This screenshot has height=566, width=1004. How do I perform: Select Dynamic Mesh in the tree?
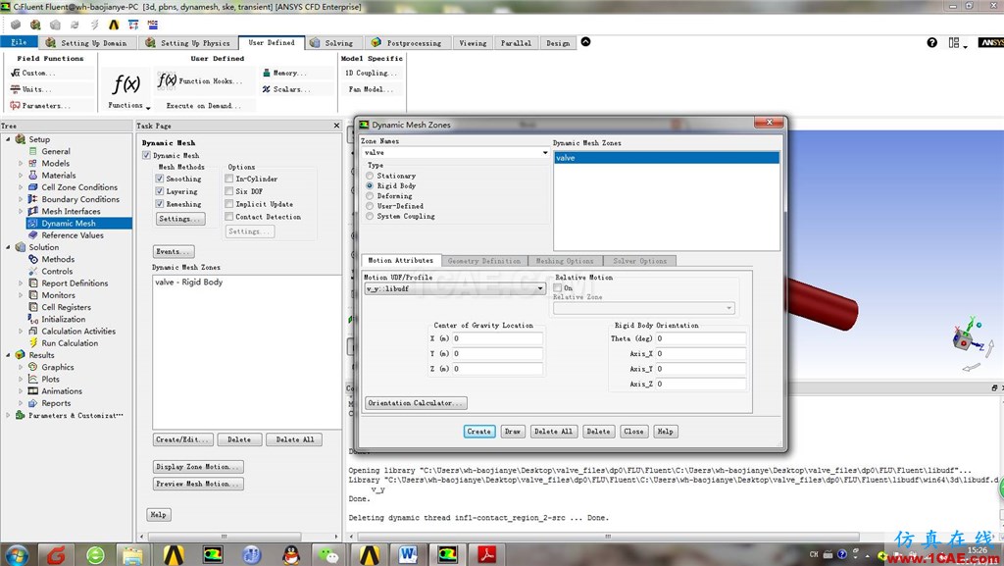coord(69,224)
